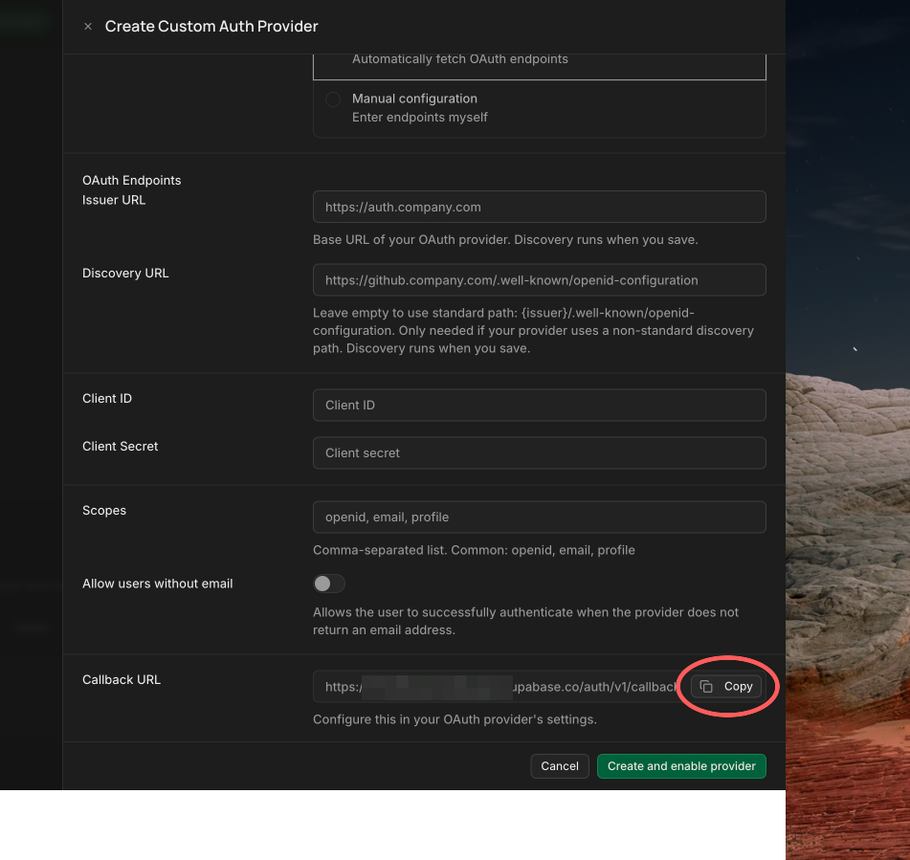Click the 'Client Secret' label
Screen dimensions: 910x860
point(121,446)
